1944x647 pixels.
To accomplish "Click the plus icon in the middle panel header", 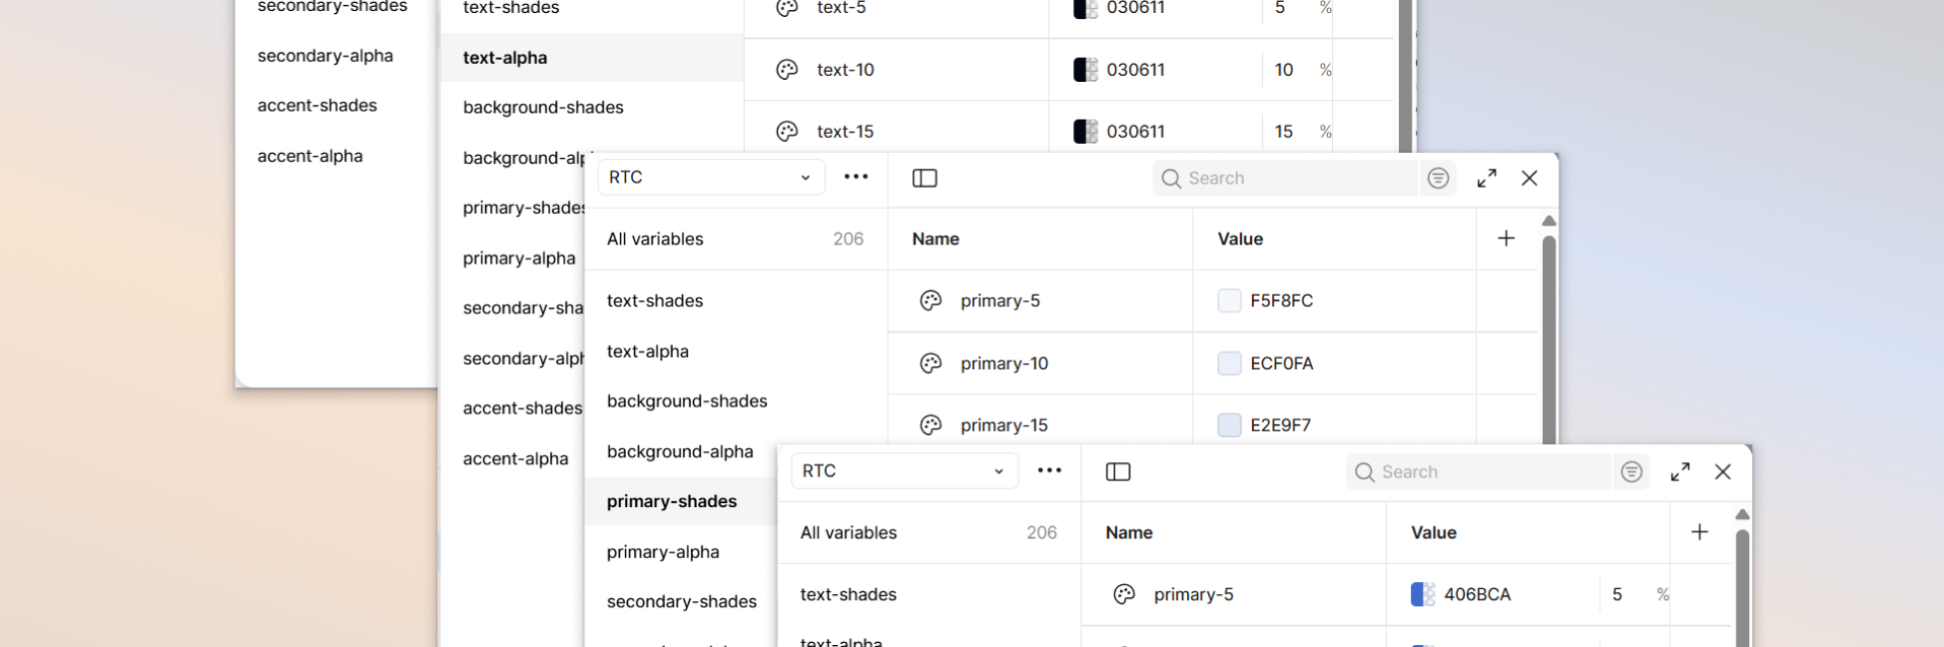I will tap(1507, 238).
